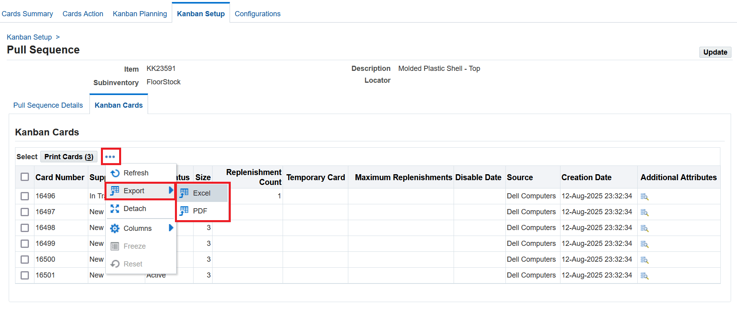Switch to the Pull Sequence Details tab
The height and width of the screenshot is (312, 737).
(48, 105)
